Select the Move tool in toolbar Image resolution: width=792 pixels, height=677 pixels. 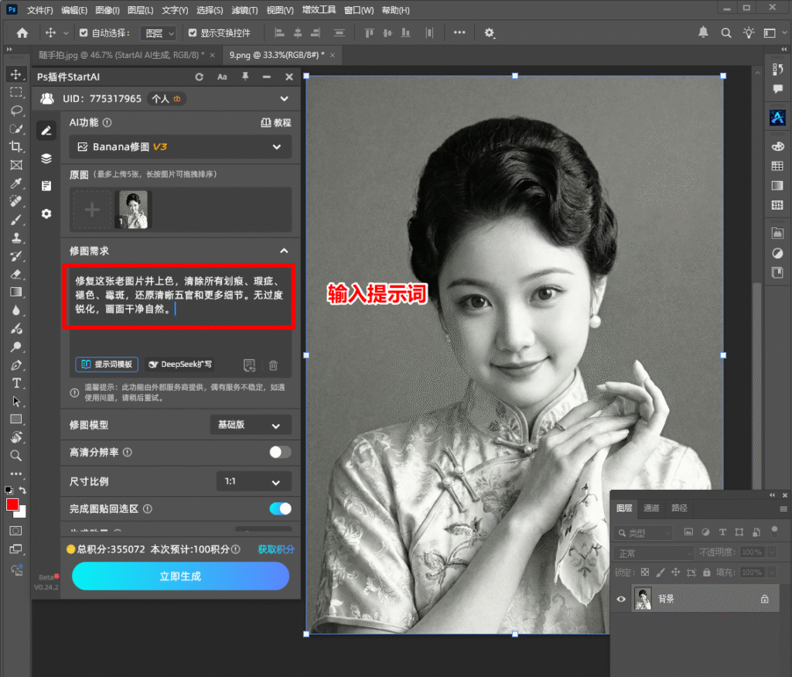click(15, 74)
